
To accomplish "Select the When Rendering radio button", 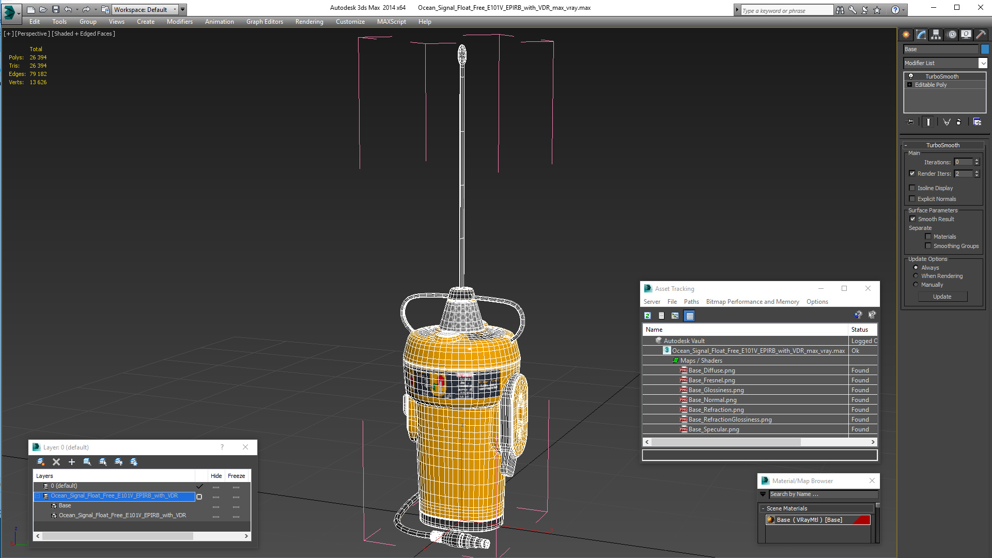I will [916, 276].
